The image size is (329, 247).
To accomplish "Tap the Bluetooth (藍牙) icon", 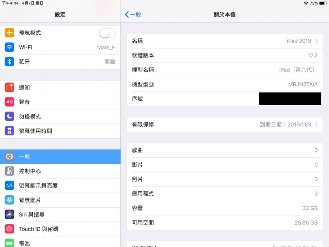I will click(10, 62).
